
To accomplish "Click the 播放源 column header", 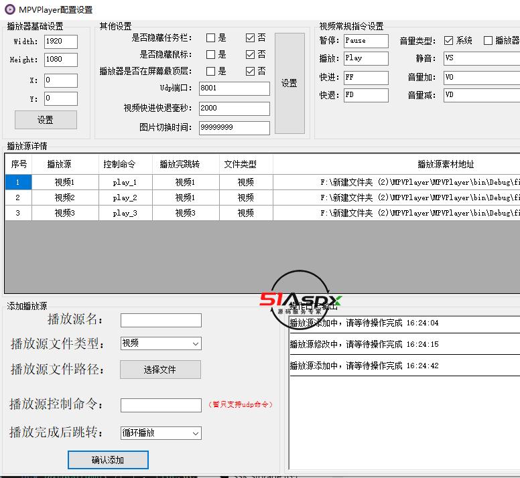I will (x=65, y=164).
